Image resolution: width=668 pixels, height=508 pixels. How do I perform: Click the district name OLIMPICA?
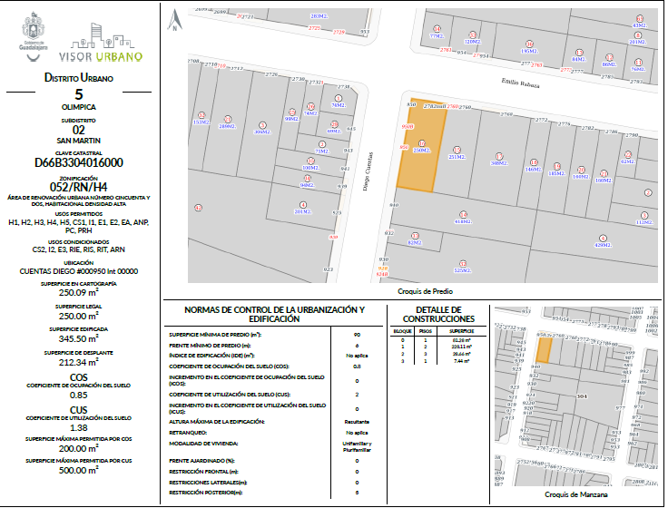pos(79,107)
